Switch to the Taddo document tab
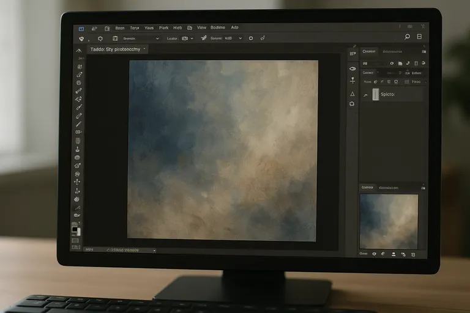 pos(116,49)
